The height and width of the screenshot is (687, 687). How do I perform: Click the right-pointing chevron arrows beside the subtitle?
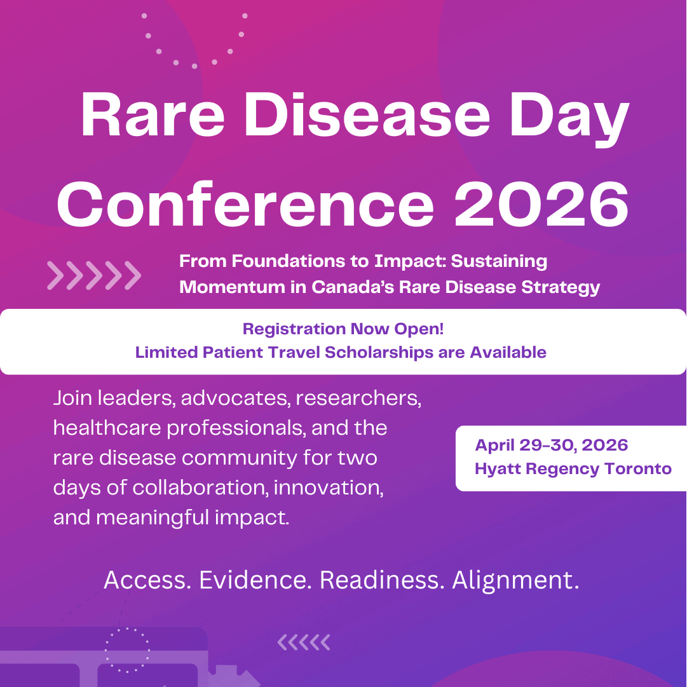click(94, 275)
